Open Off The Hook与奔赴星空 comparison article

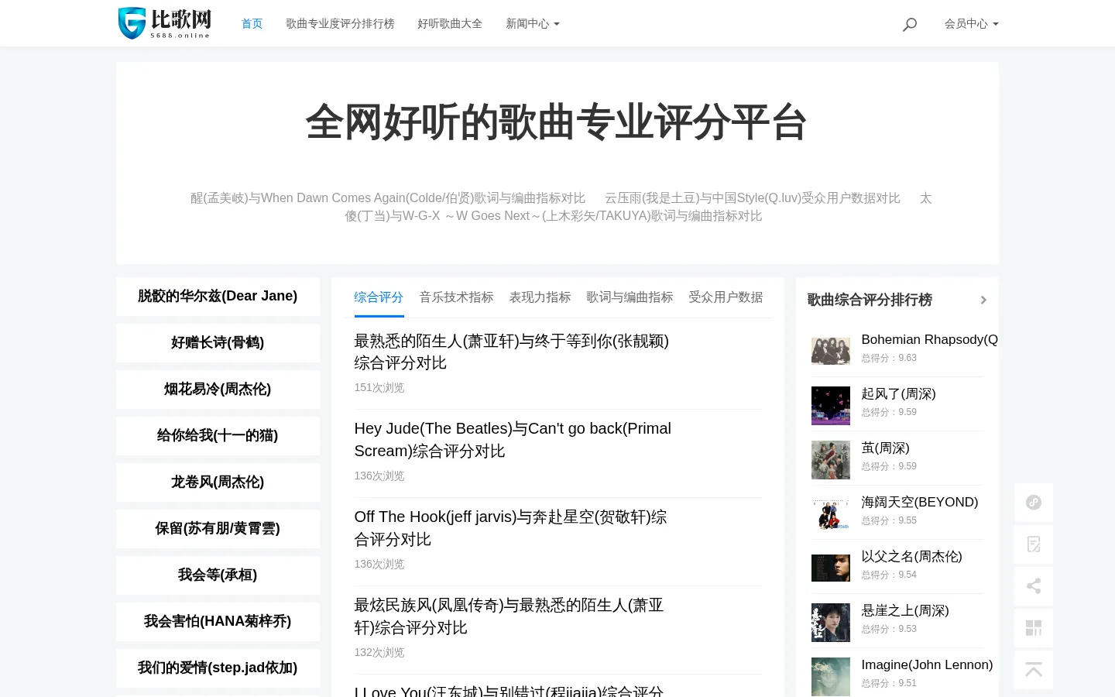(510, 528)
